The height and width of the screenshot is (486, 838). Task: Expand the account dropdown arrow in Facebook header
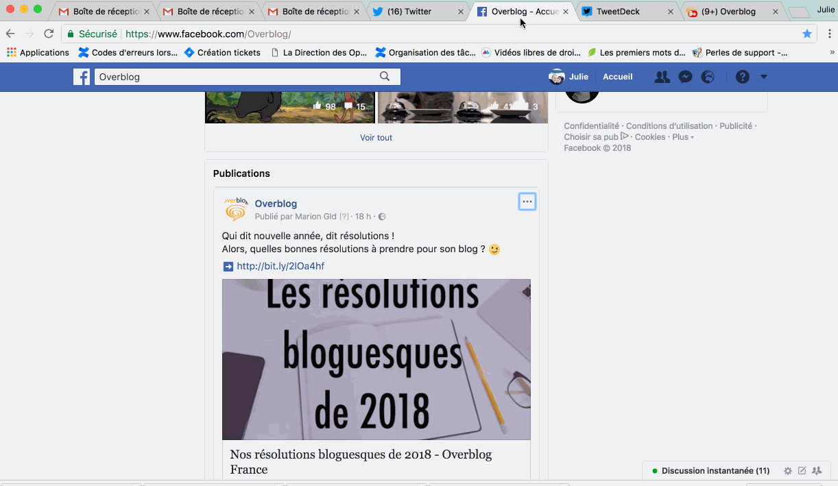(x=764, y=77)
